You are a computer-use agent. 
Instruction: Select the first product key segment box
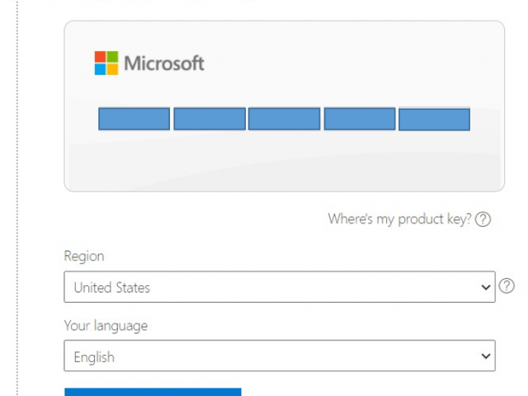(134, 119)
